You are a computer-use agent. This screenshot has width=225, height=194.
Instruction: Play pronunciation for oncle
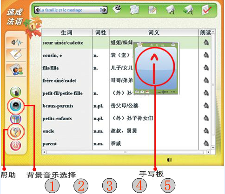[x=206, y=131]
